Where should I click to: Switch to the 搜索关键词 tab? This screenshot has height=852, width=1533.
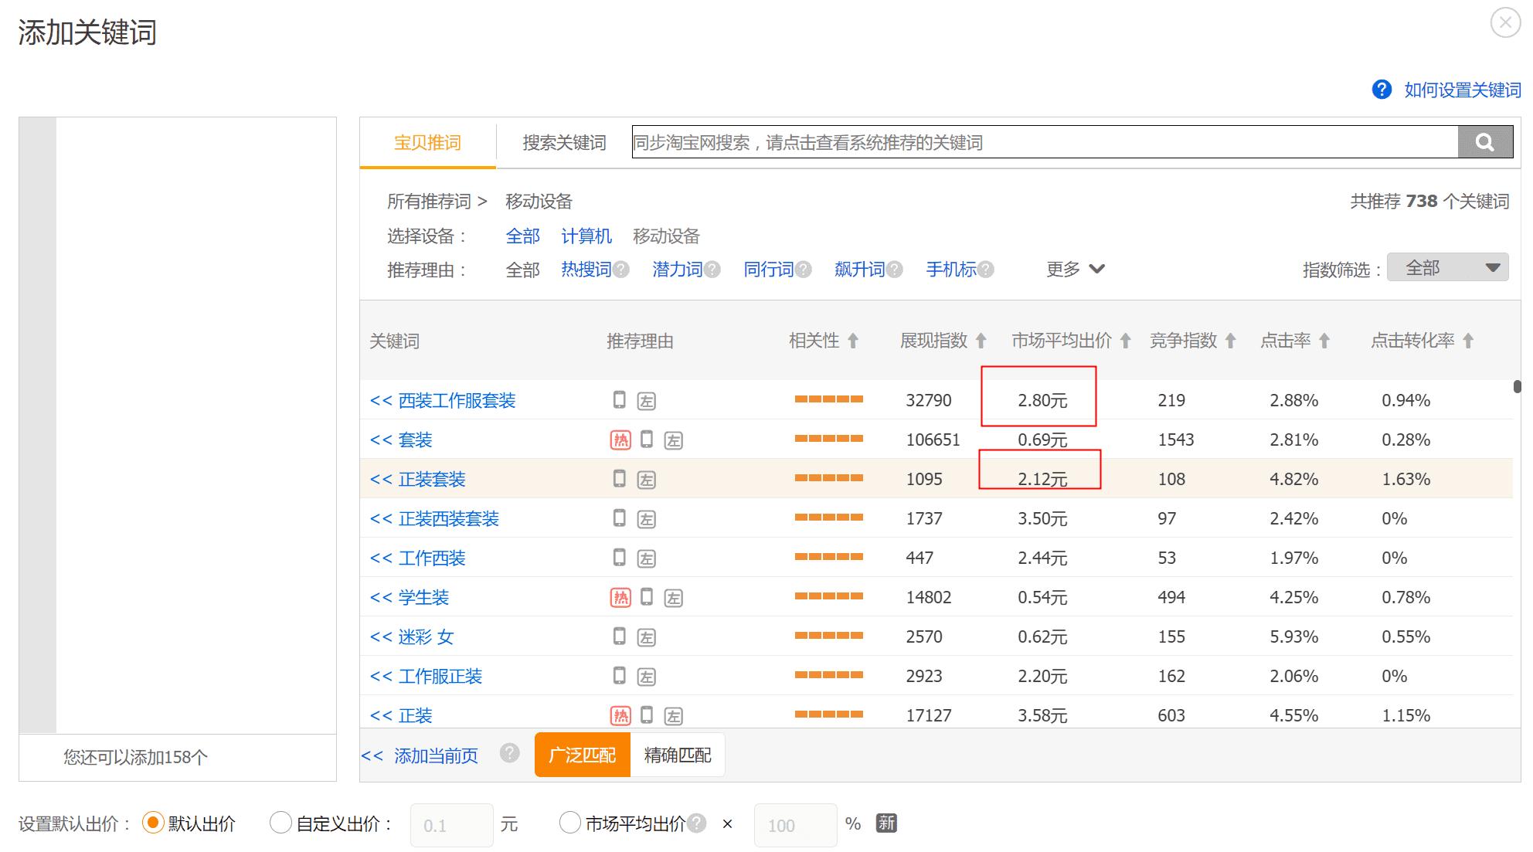563,142
